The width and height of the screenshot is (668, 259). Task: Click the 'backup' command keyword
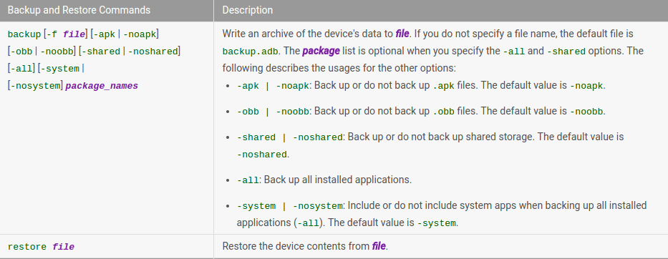coord(24,34)
